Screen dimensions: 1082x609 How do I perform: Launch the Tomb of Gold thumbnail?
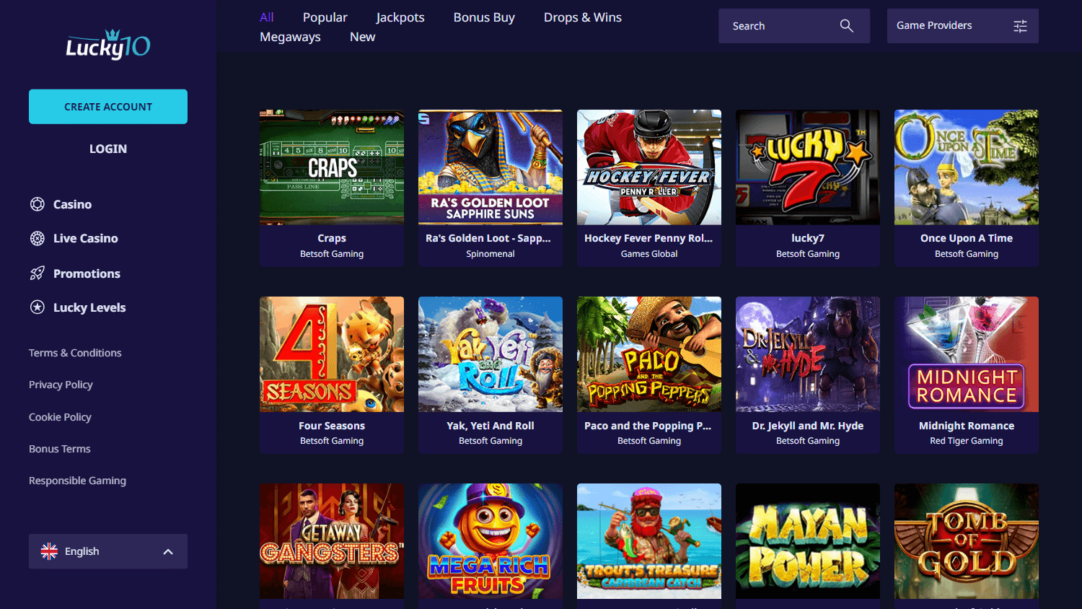pos(967,541)
